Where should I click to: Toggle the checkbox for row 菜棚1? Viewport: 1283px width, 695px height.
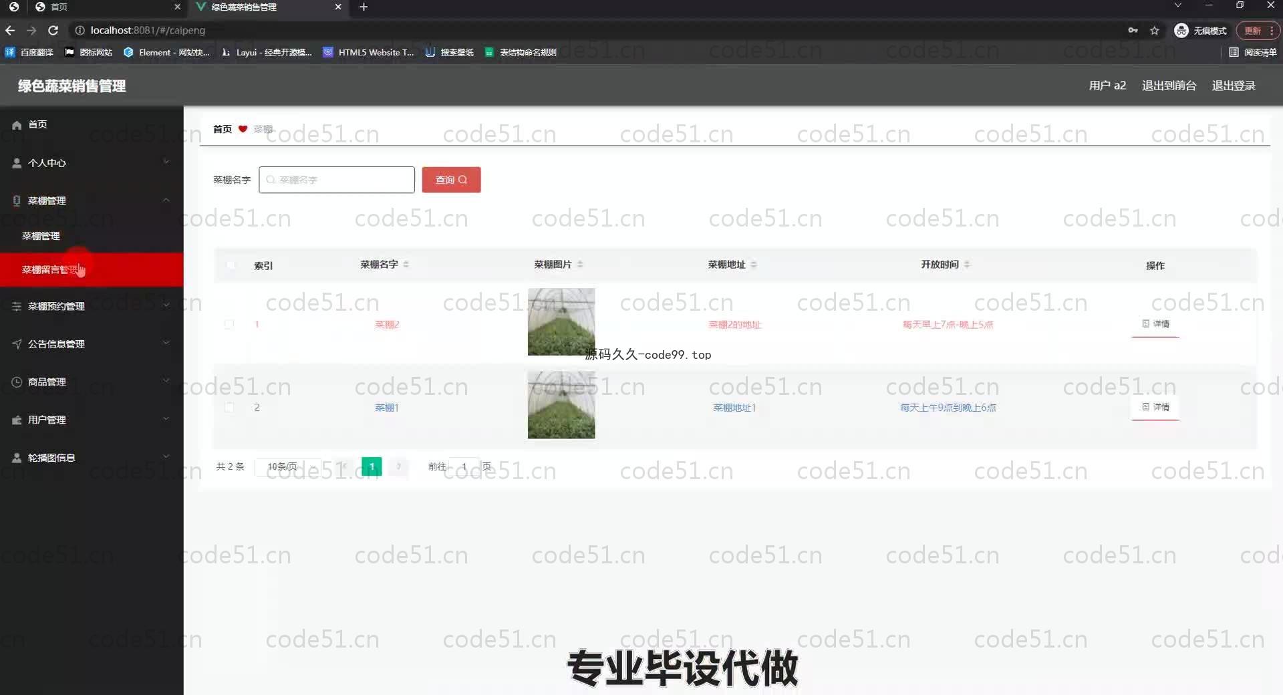point(229,407)
